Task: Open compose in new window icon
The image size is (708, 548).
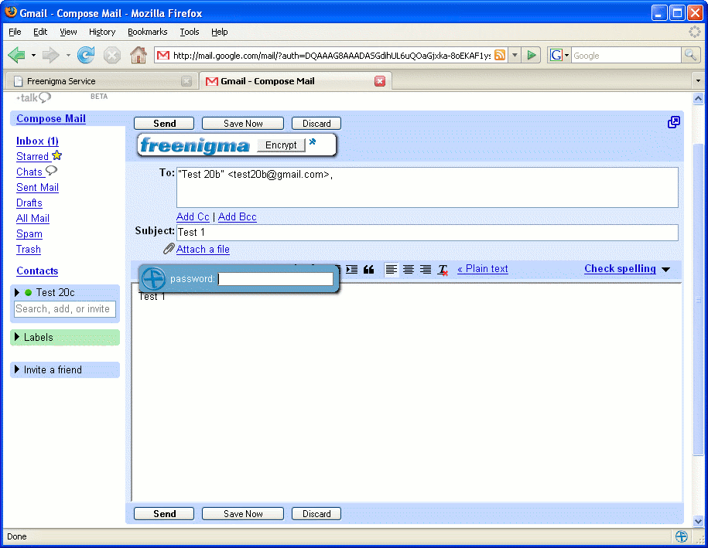Action: pos(674,122)
